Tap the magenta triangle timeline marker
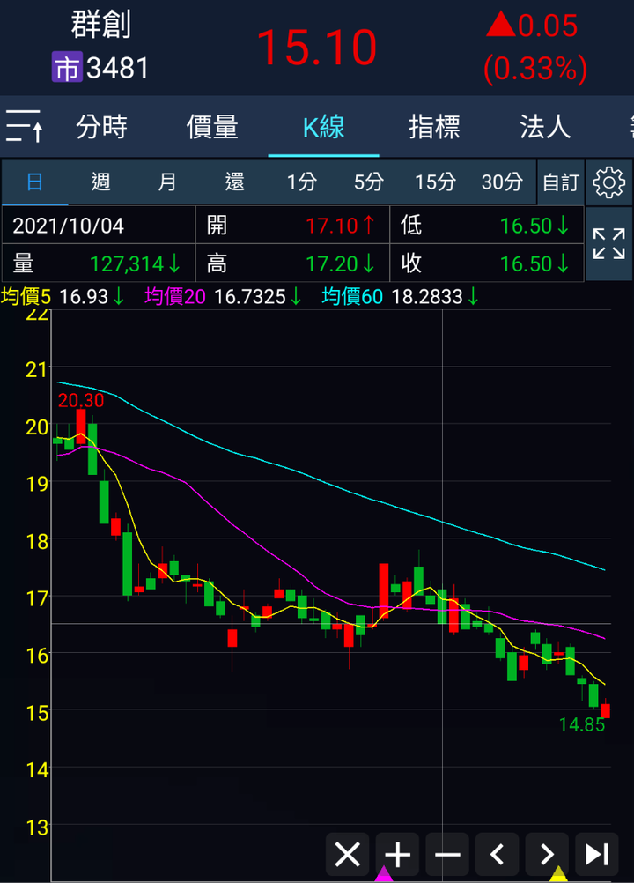The height and width of the screenshot is (883, 634). [384, 874]
